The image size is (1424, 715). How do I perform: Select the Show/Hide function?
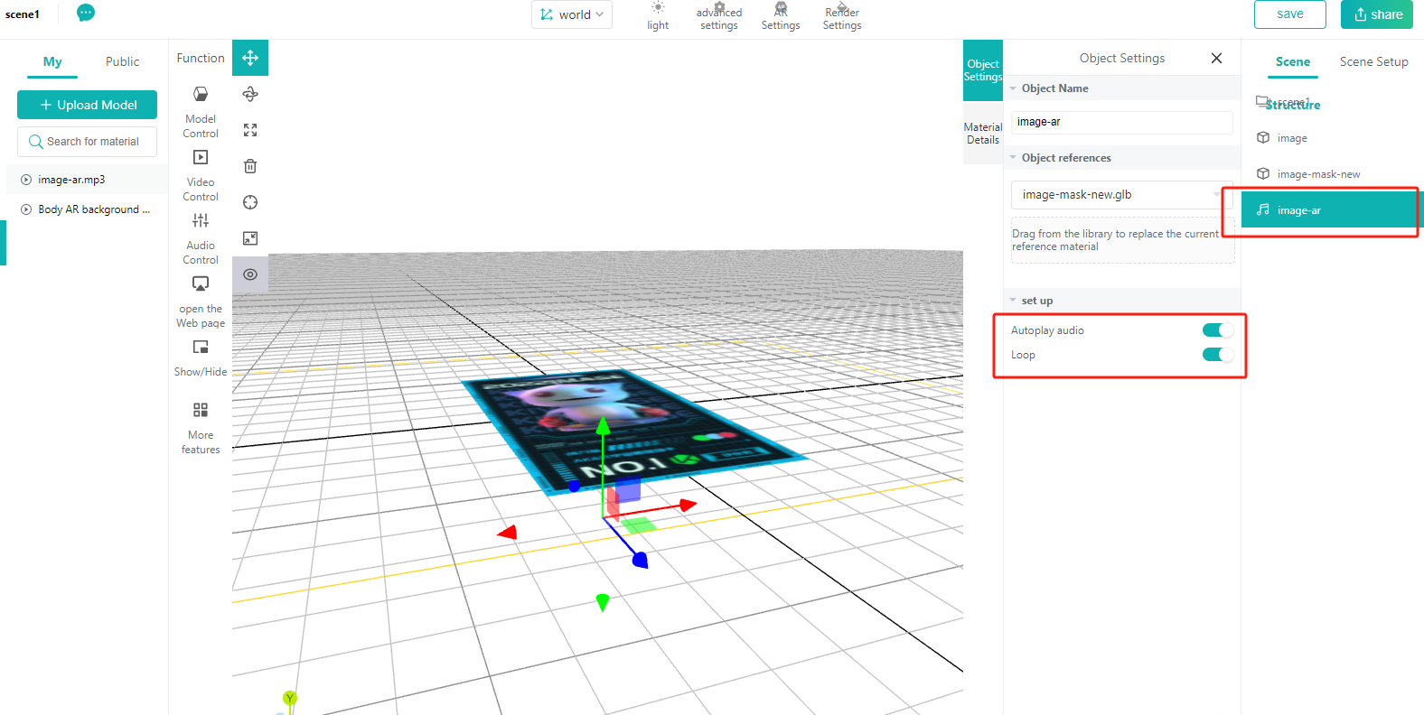click(201, 358)
